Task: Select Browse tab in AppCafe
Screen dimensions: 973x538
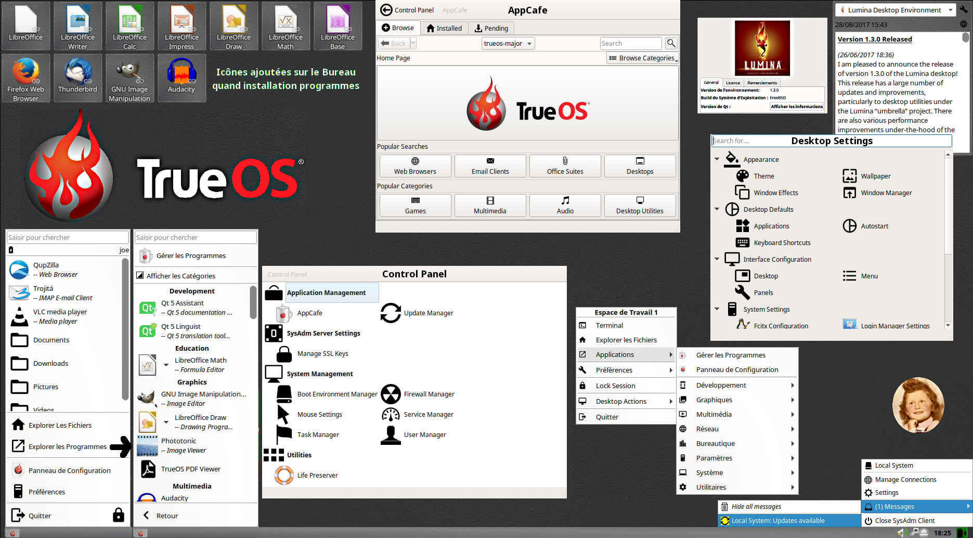Action: (x=398, y=28)
